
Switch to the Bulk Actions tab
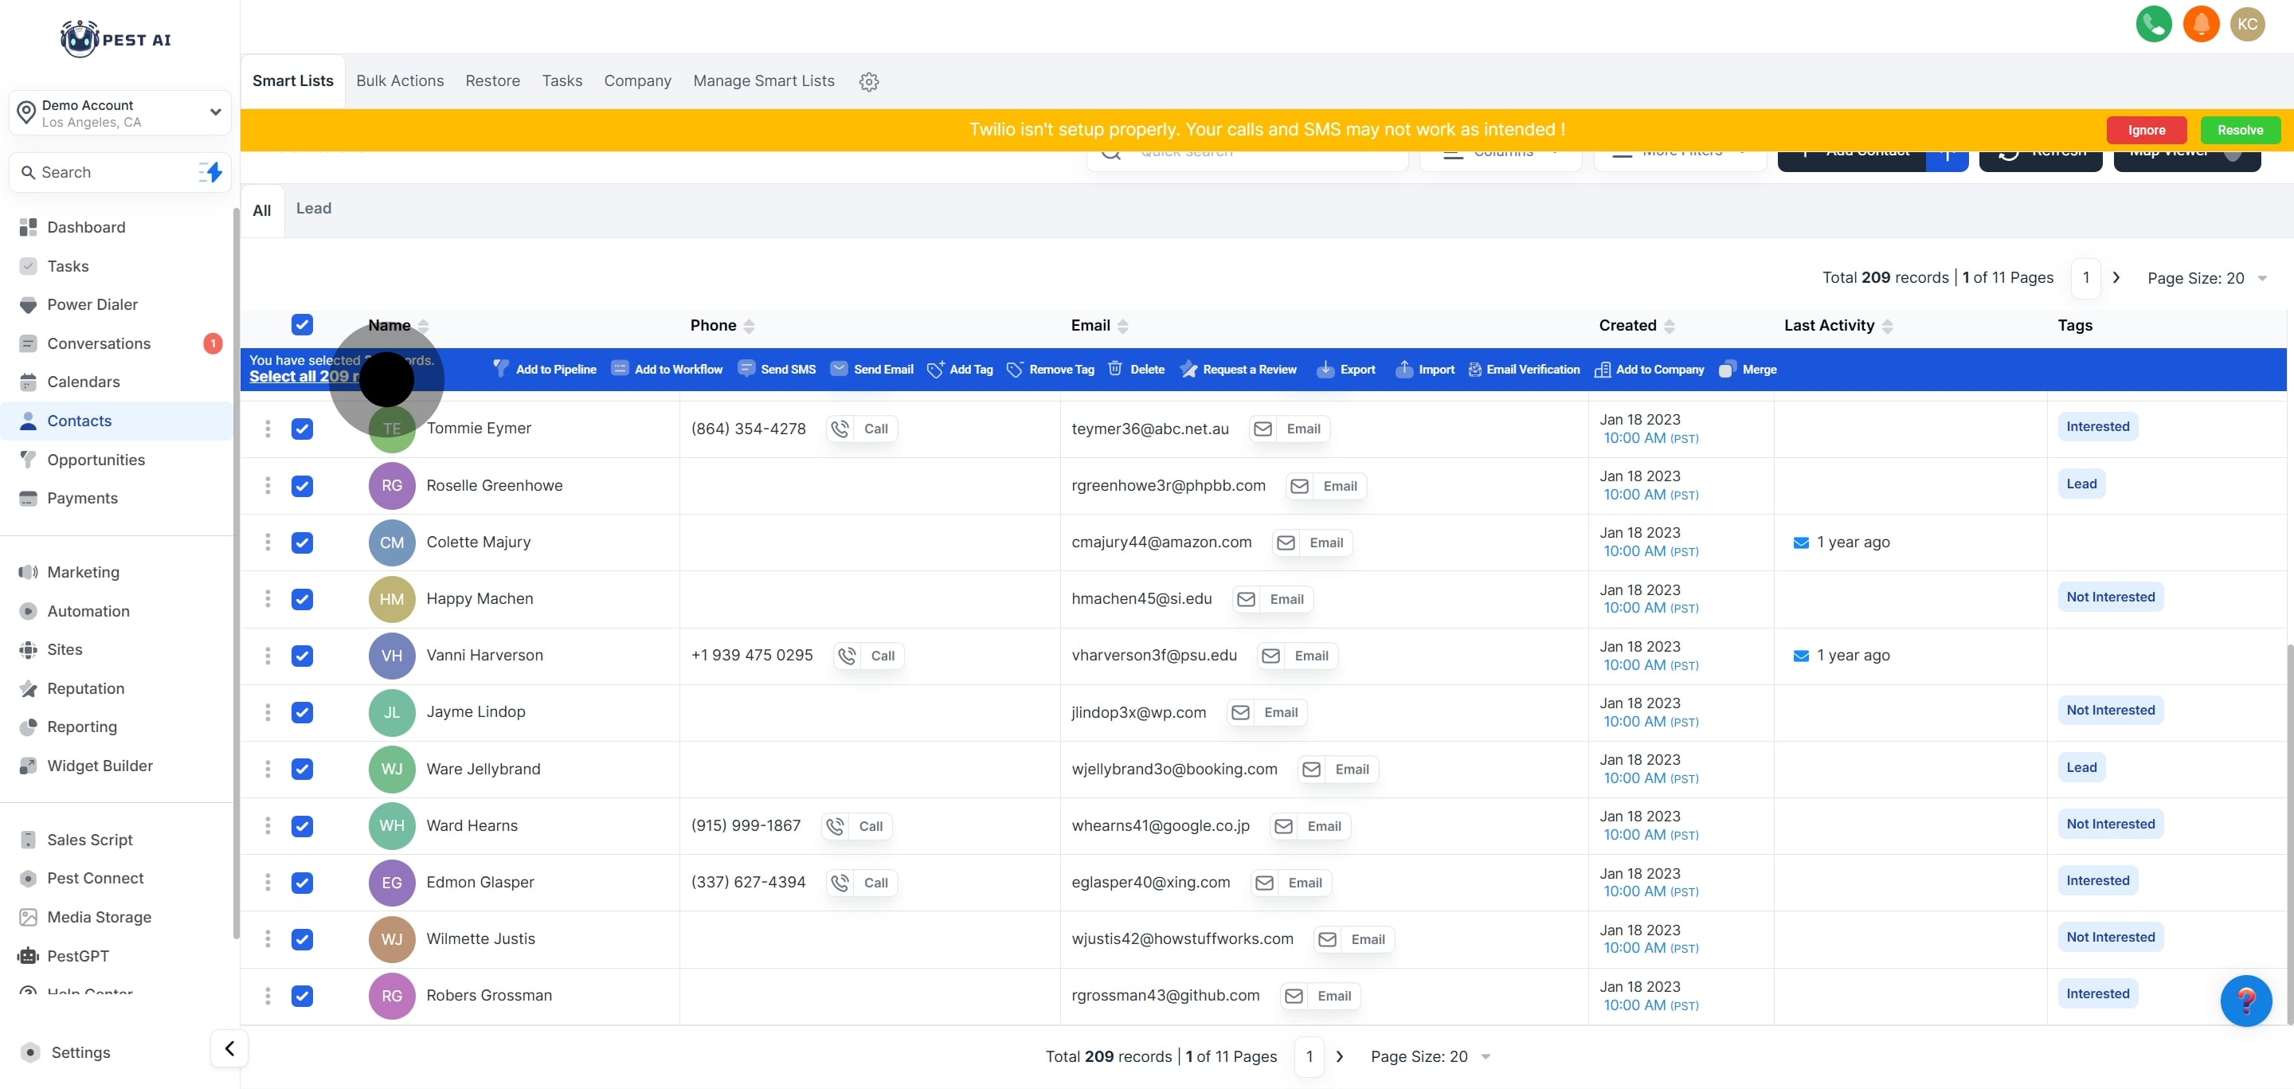point(400,81)
